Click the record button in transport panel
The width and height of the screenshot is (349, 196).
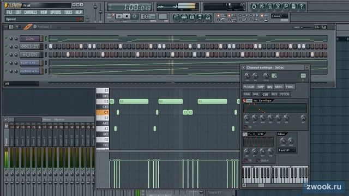pos(135,16)
